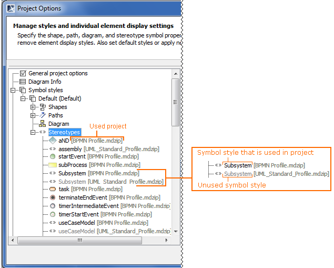334x268 pixels.
Task: Click the Default (Default) style icon
Action: pyautogui.click(x=33, y=98)
